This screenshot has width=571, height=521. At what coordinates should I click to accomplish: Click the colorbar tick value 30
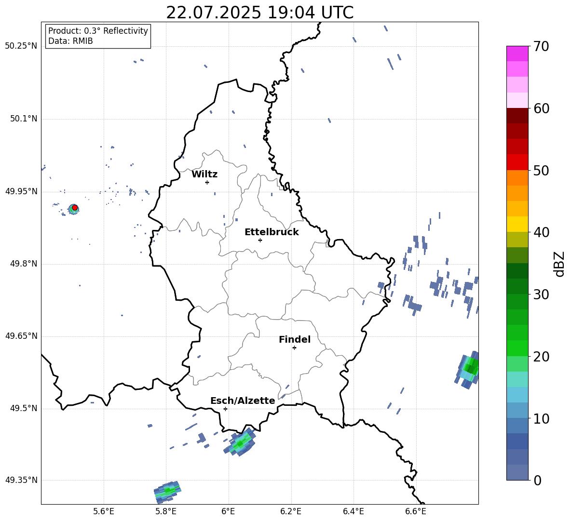point(541,294)
